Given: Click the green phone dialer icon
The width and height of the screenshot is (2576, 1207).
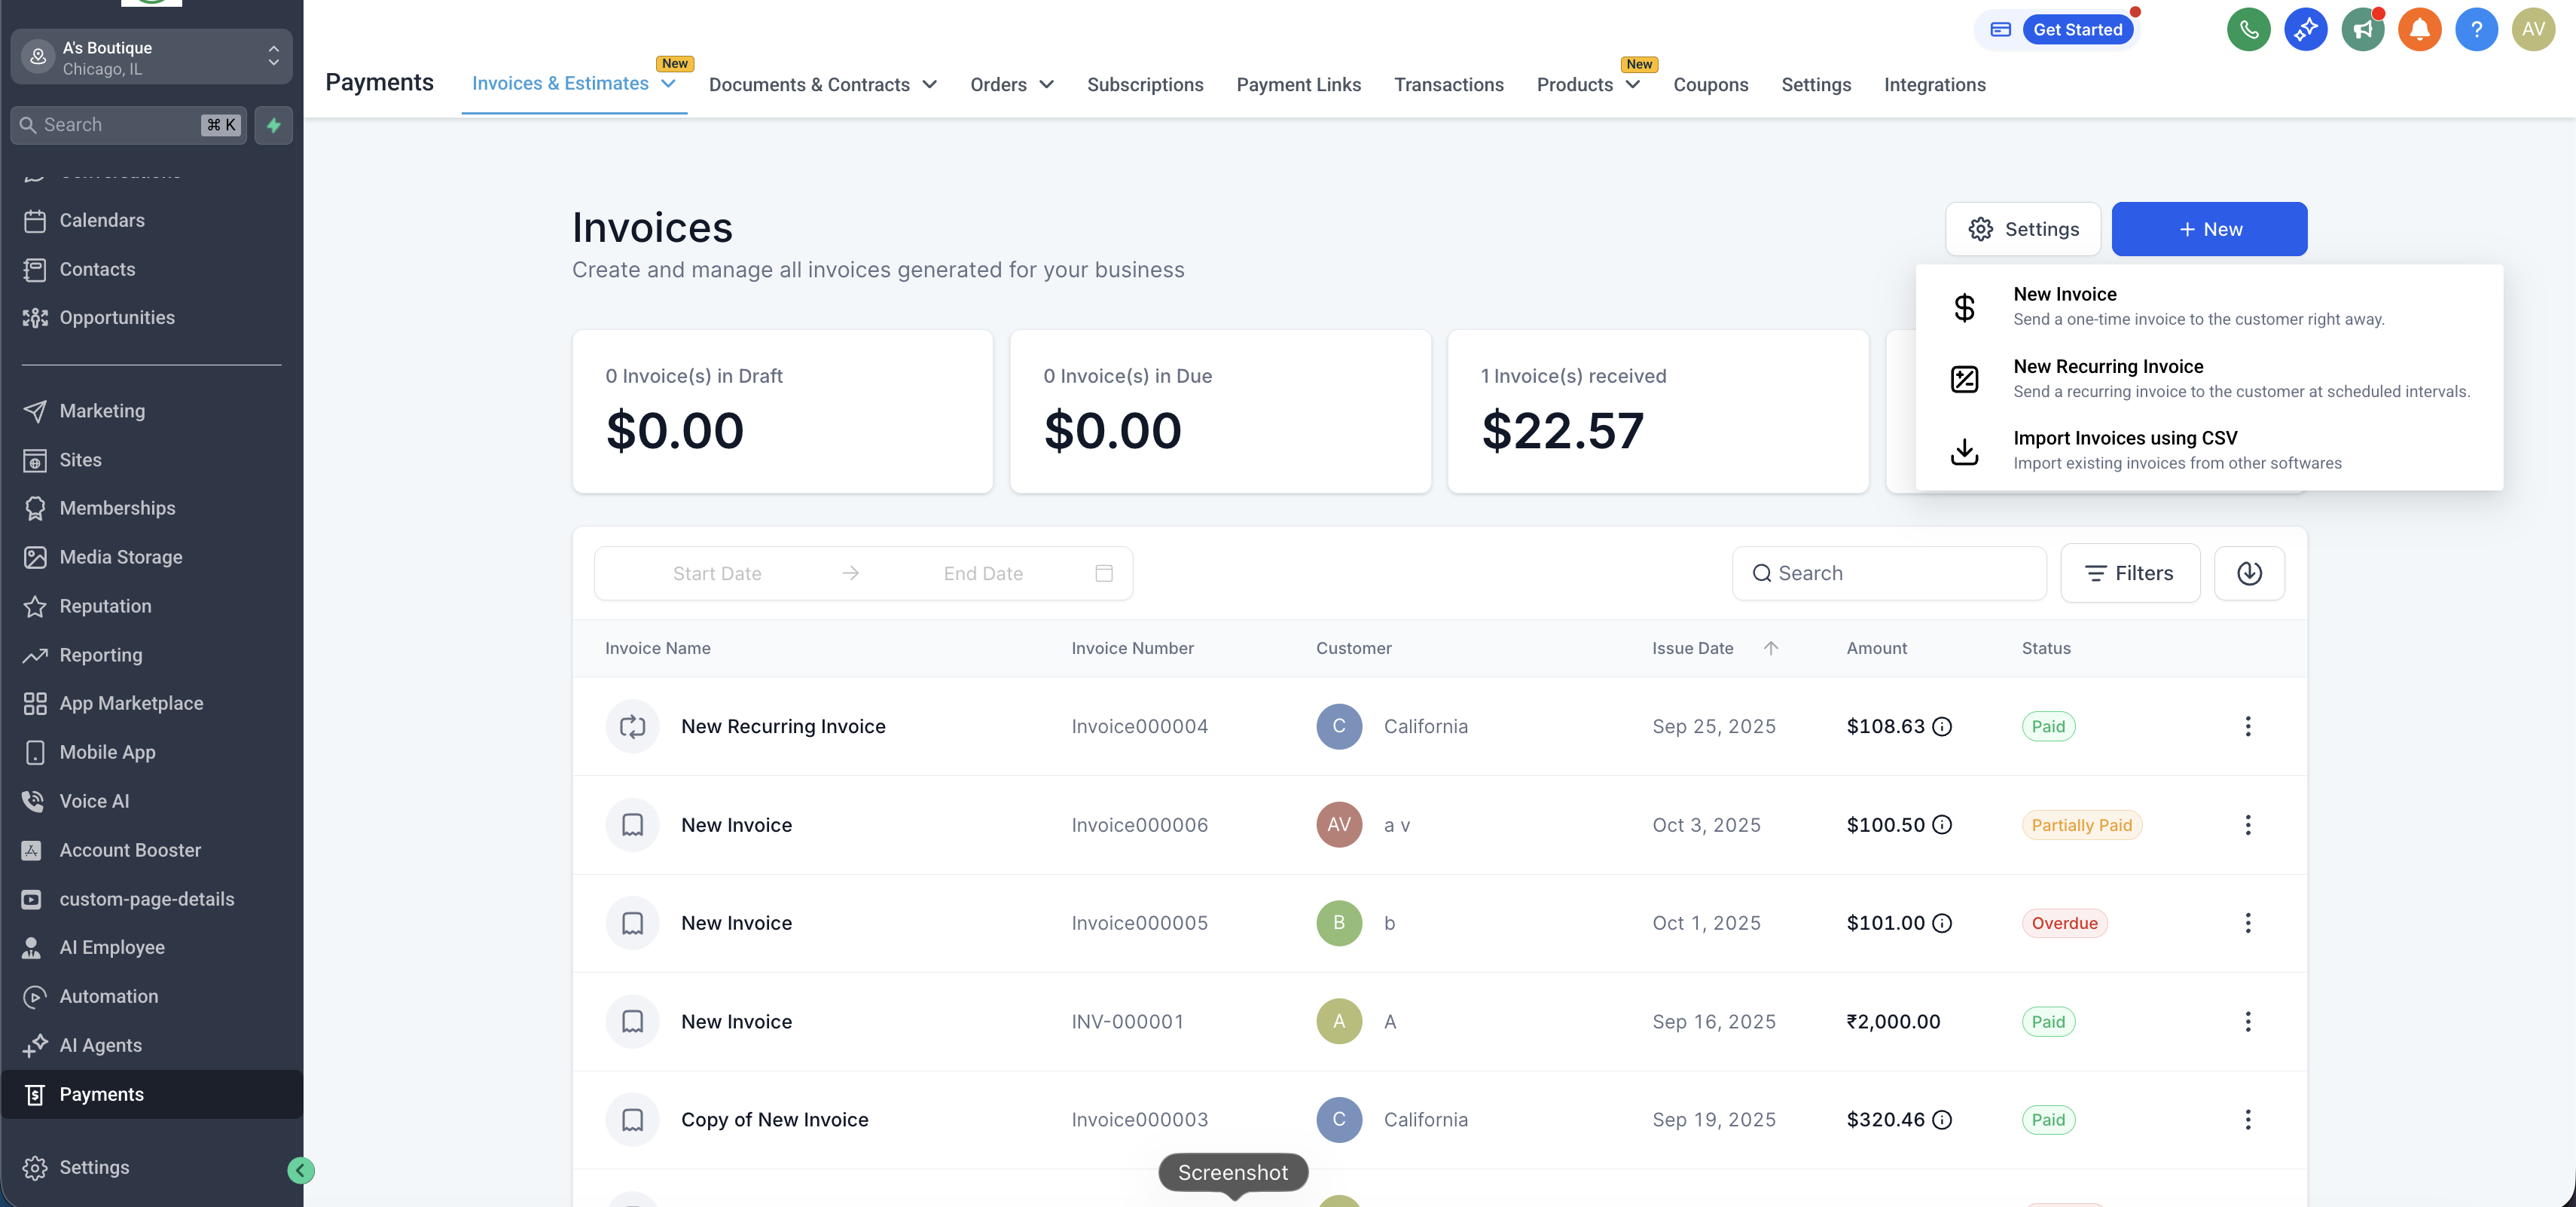Looking at the screenshot, I should [x=2248, y=30].
